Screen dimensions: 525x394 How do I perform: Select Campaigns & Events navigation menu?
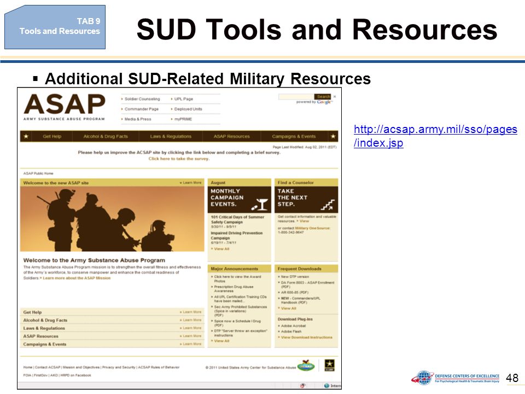(x=294, y=136)
